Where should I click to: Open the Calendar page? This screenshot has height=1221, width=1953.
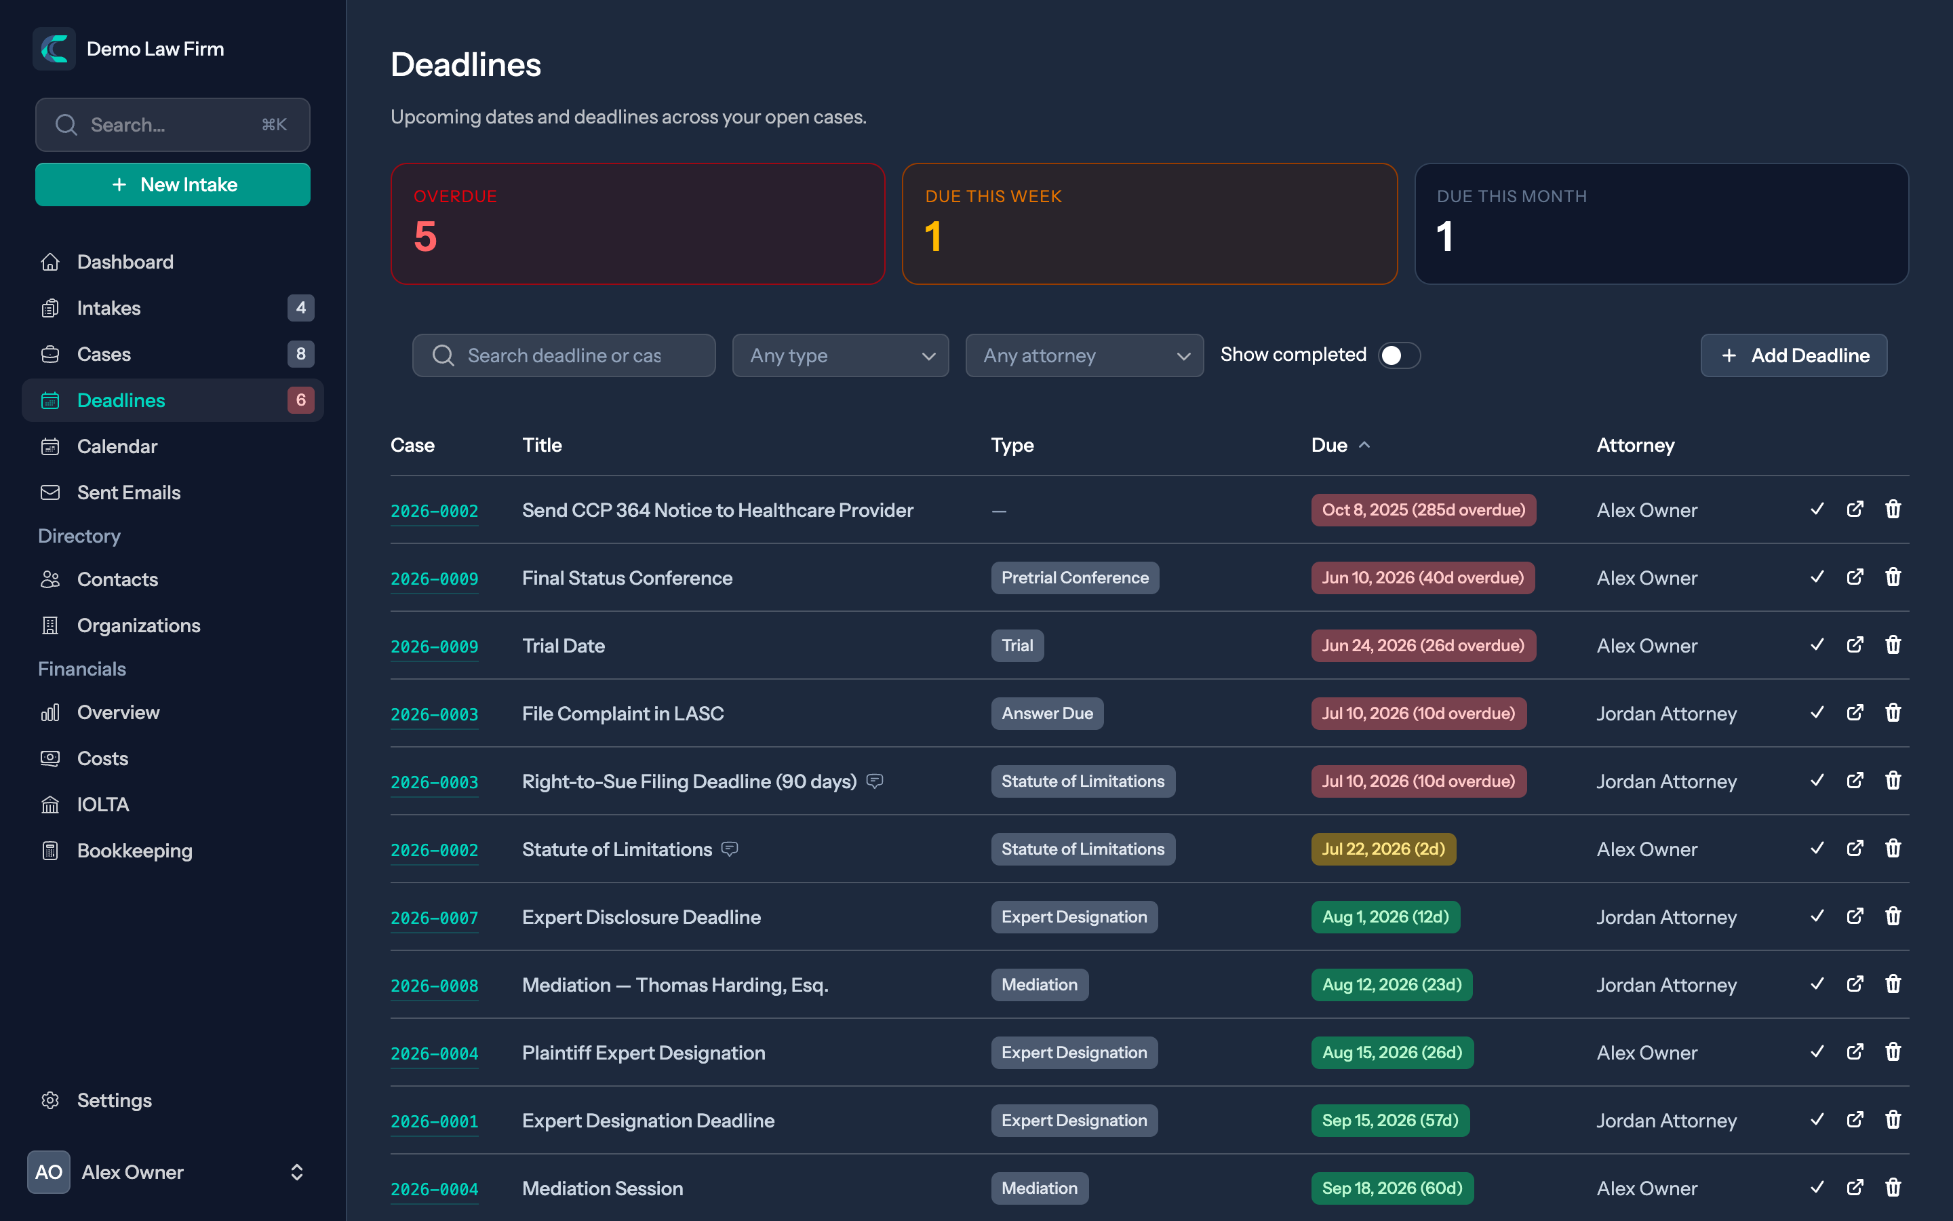pyautogui.click(x=173, y=446)
